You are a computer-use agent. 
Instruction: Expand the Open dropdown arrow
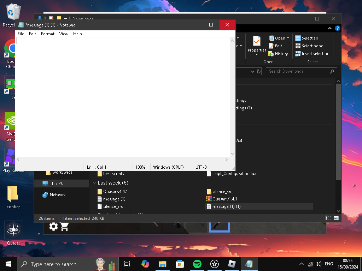pos(288,38)
